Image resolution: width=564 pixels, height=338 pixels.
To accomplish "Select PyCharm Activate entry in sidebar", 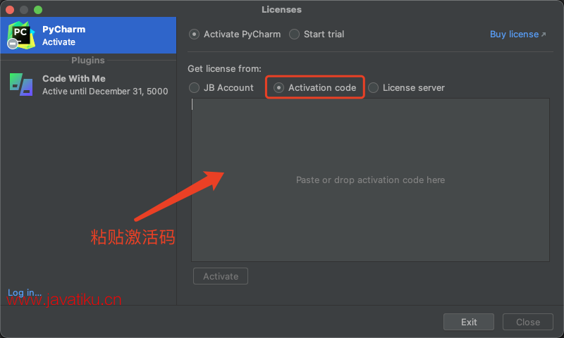I will pyautogui.click(x=88, y=35).
